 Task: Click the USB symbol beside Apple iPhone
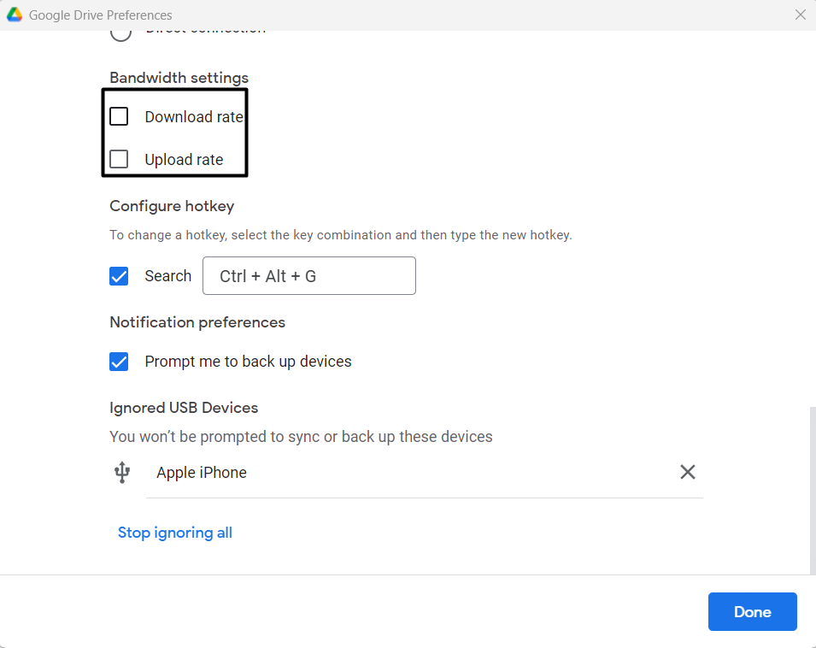122,472
